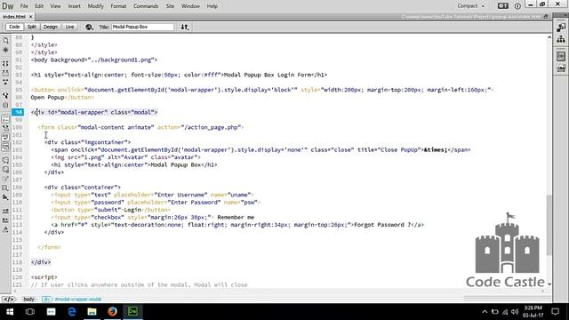The image size is (569, 320).
Task: Click the Remove Comment icon
Action: pos(5,170)
